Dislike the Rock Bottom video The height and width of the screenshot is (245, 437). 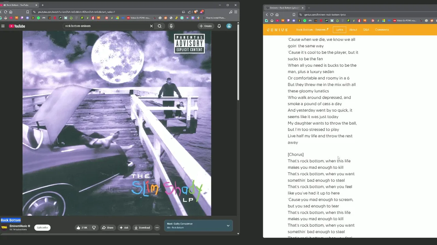click(x=94, y=228)
